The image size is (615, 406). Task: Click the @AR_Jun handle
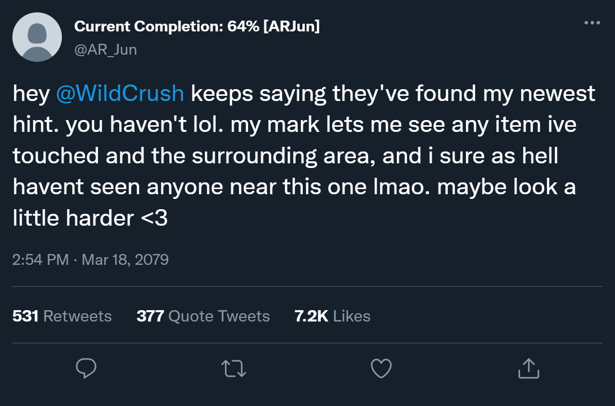(x=105, y=50)
